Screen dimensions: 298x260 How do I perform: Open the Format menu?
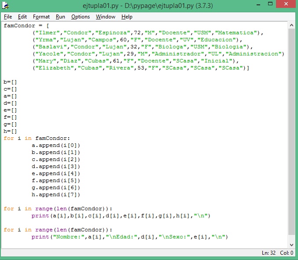point(41,17)
